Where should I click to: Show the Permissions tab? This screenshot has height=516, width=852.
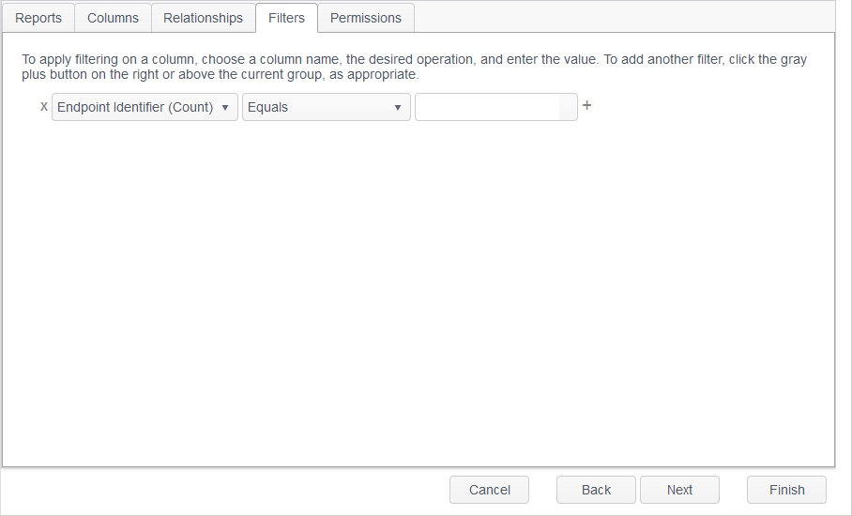tap(366, 18)
